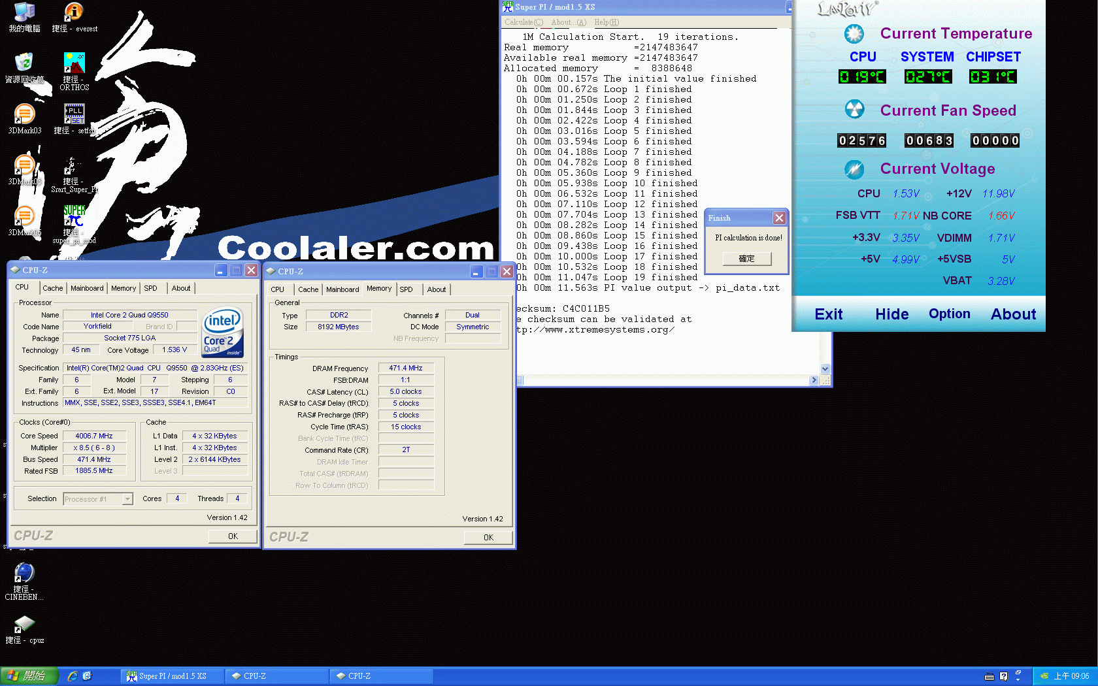This screenshot has height=686, width=1098.
Task: Switch to Cache tab in right CPU-Z window
Action: 308,289
